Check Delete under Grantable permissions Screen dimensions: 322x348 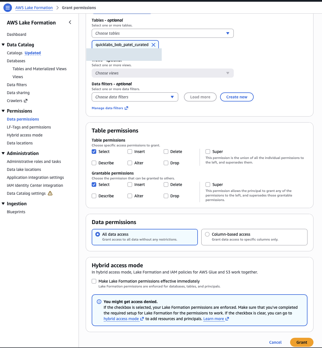pos(166,185)
